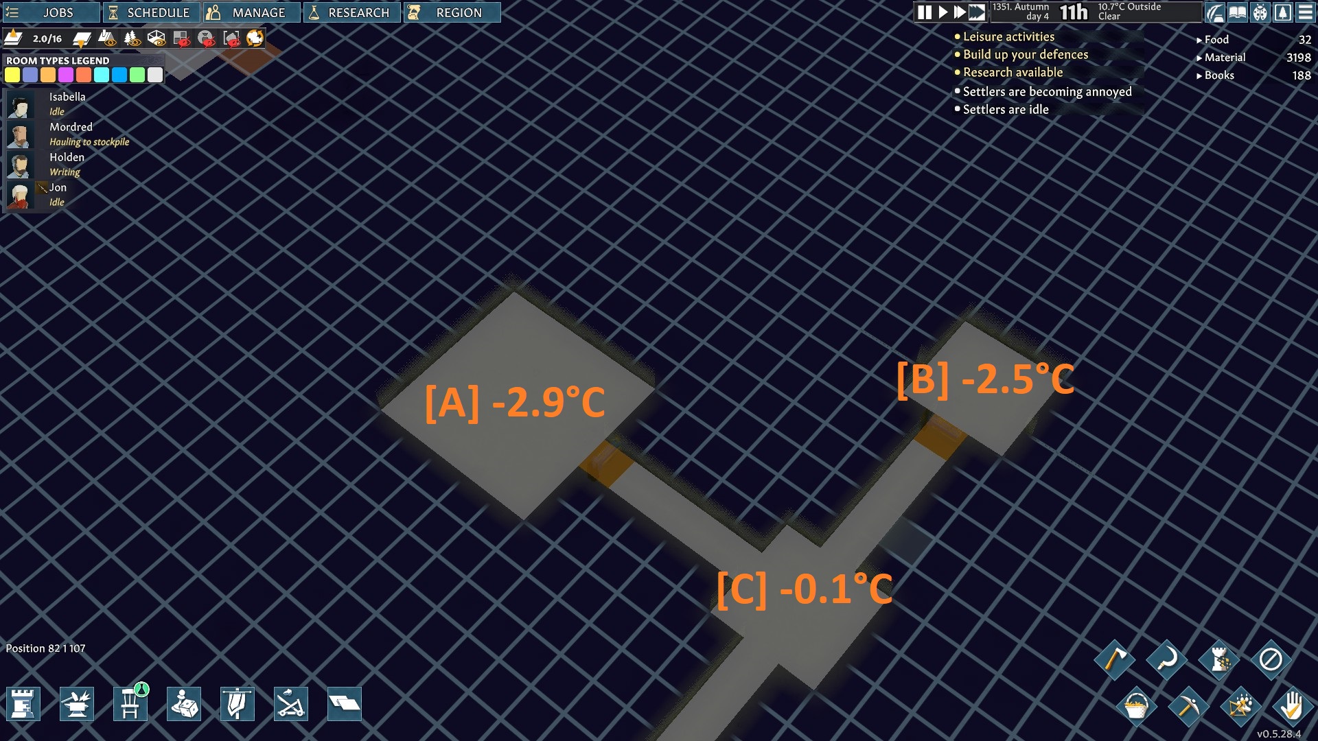Open the castle tower base build menu
This screenshot has width=1318, height=741.
click(x=23, y=704)
